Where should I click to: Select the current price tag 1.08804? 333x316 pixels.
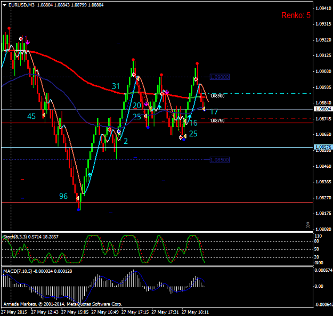(323, 109)
